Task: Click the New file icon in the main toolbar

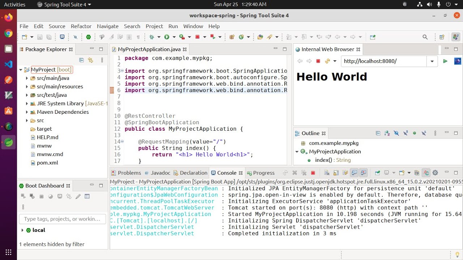Action: [x=24, y=37]
